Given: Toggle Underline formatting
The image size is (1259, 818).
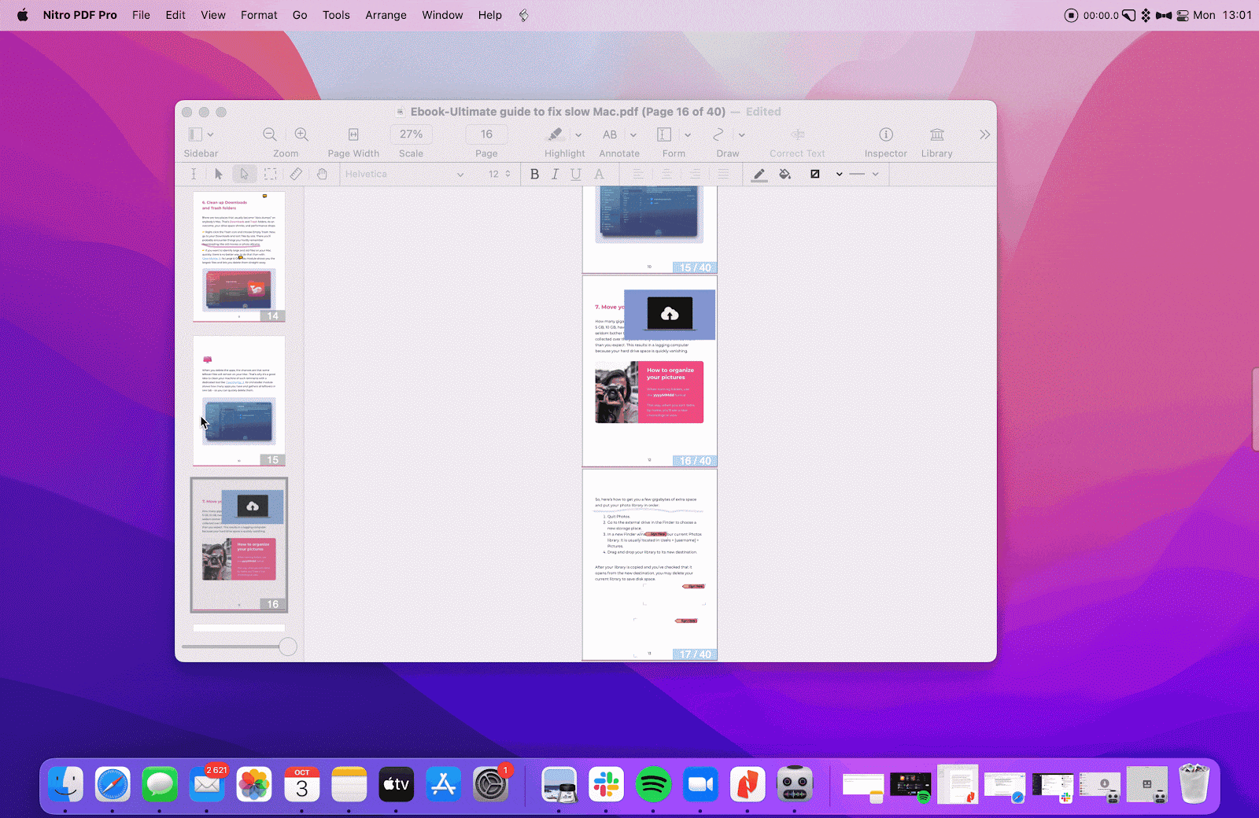Looking at the screenshot, I should (x=576, y=174).
